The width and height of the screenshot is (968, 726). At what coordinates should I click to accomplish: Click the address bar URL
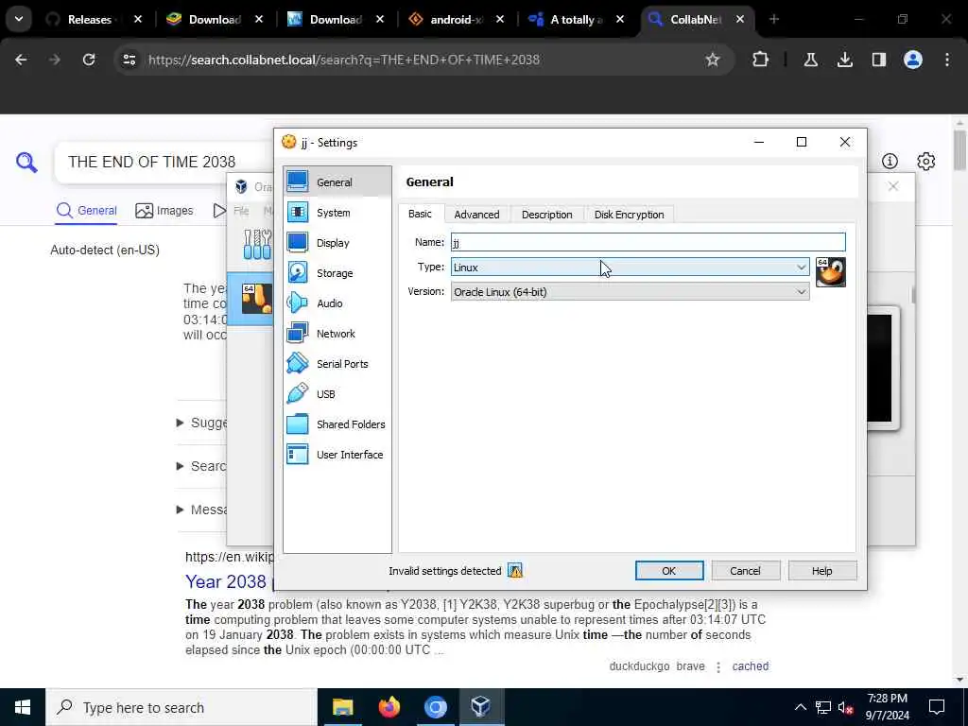pyautogui.click(x=344, y=60)
